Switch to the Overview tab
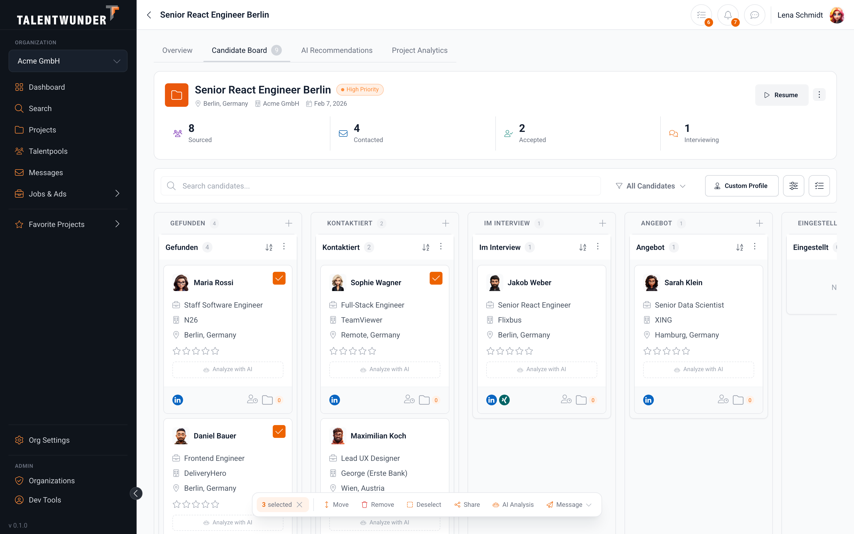Screen dimensions: 854x534 click(177, 50)
